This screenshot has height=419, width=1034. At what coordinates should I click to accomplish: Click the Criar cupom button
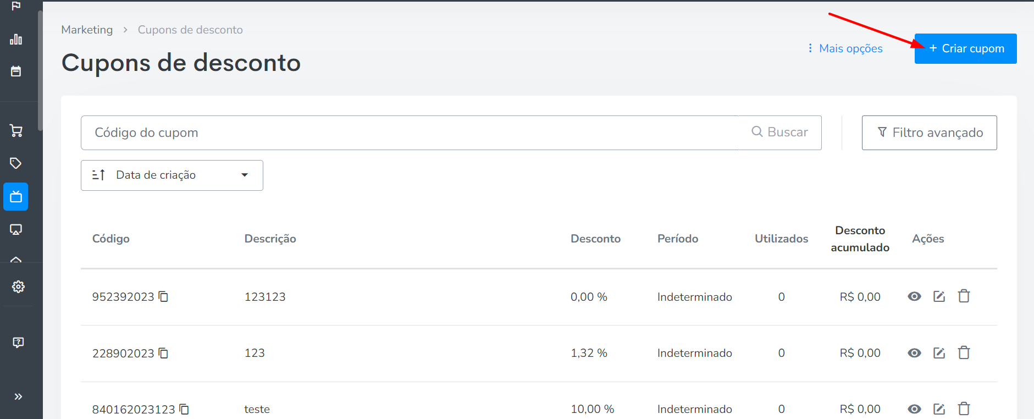[966, 48]
